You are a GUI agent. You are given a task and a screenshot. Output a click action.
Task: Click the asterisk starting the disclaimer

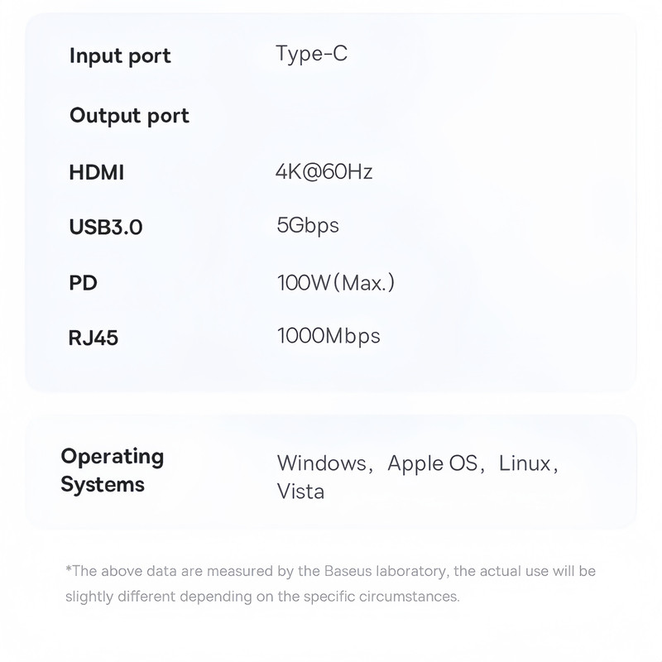click(x=68, y=569)
